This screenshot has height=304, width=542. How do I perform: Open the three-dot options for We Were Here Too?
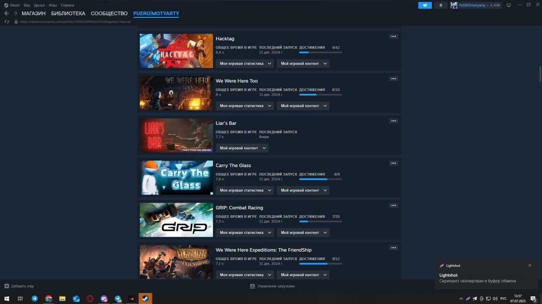[x=394, y=79]
